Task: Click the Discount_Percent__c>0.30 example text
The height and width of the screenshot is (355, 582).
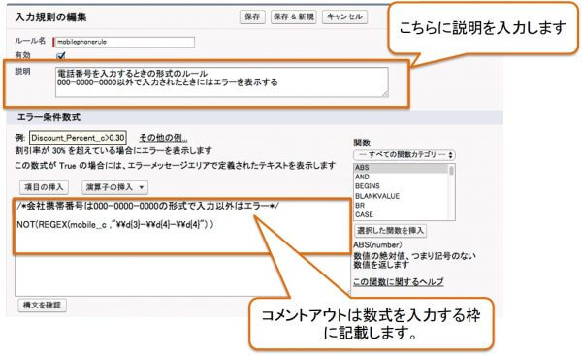Action: pyautogui.click(x=78, y=138)
